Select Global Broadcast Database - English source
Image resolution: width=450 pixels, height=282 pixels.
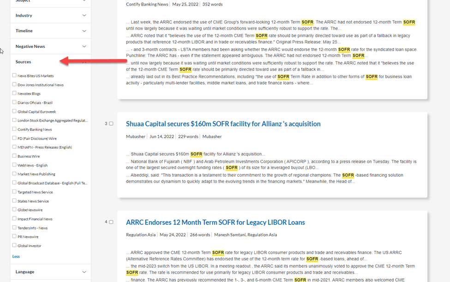point(14,182)
